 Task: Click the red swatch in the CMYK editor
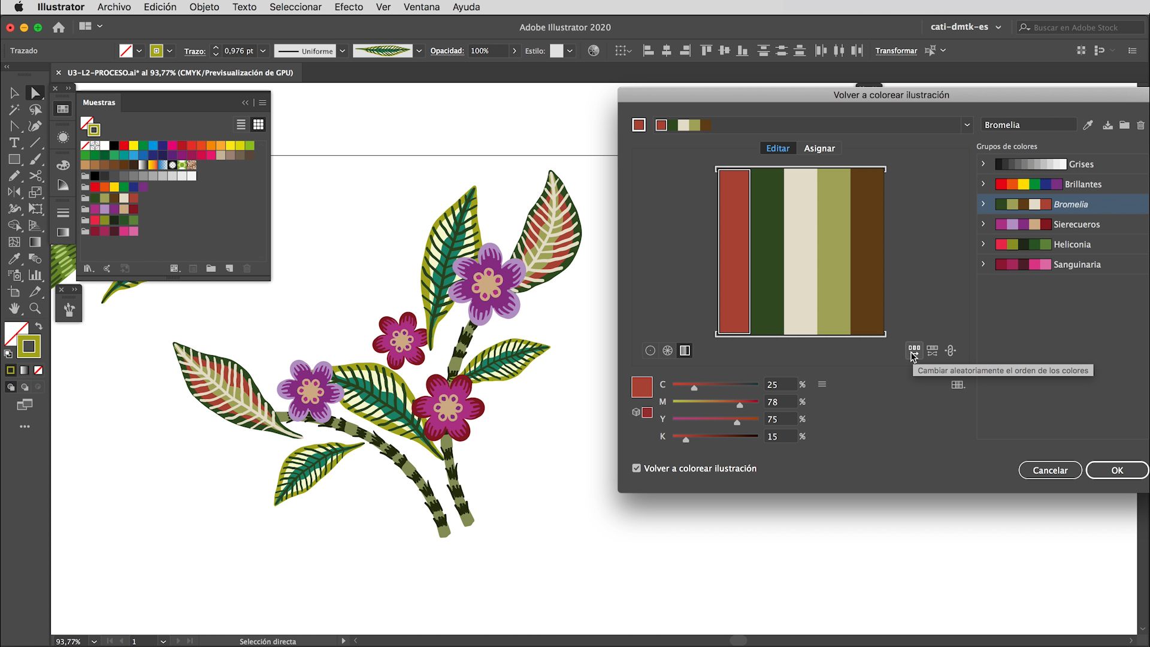(641, 387)
